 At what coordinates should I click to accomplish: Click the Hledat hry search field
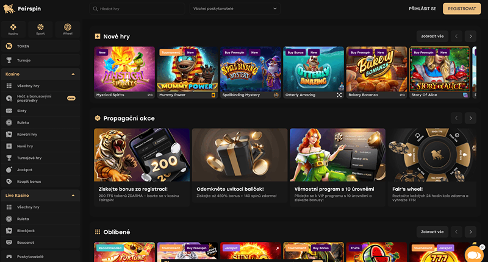point(137,9)
